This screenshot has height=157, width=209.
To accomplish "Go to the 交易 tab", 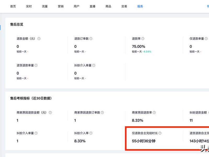I will (x=124, y=6).
